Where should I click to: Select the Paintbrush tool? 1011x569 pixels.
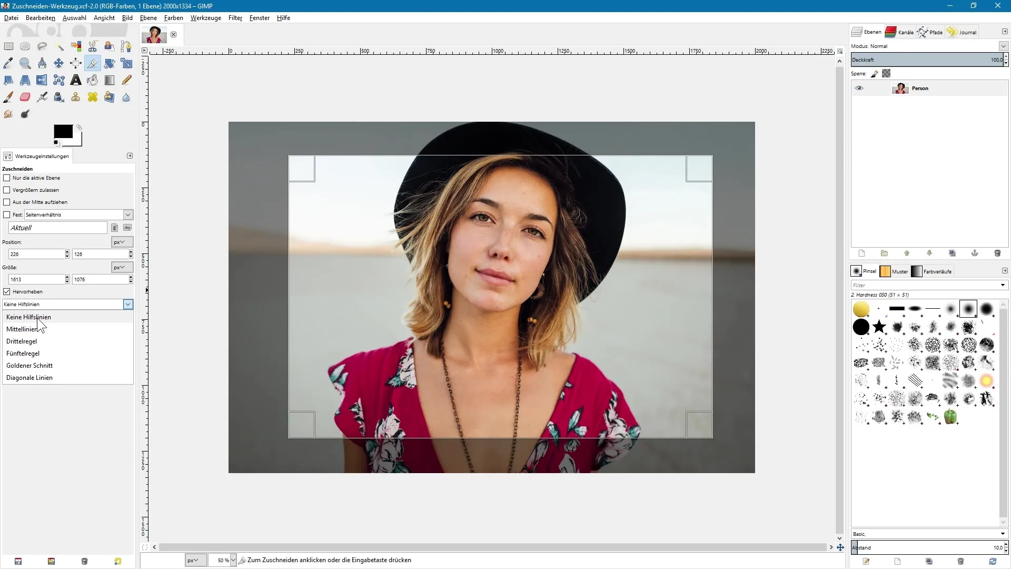click(x=8, y=97)
